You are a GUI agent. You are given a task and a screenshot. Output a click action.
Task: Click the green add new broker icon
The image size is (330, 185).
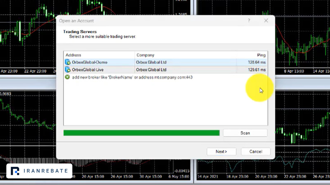[x=67, y=77]
